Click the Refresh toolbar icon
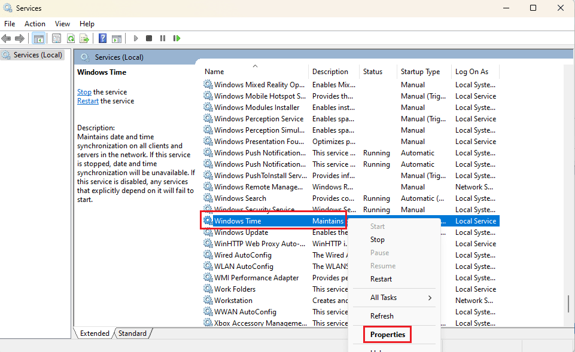575x352 pixels. pos(71,38)
